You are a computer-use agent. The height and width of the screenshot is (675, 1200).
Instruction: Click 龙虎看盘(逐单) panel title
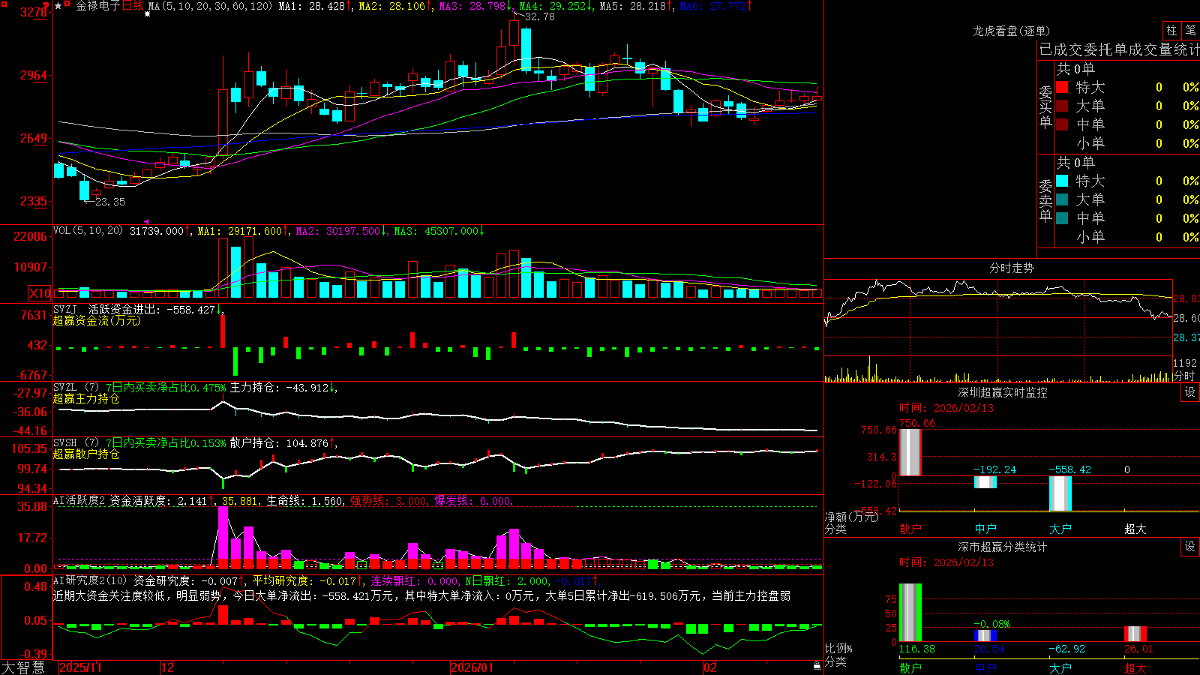[x=1012, y=31]
